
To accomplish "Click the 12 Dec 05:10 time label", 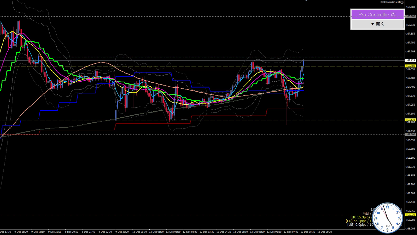I will tap(241, 232).
